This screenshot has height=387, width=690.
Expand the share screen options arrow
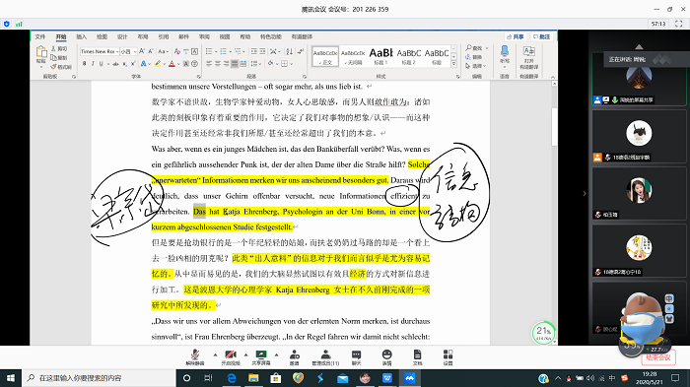coord(276,355)
